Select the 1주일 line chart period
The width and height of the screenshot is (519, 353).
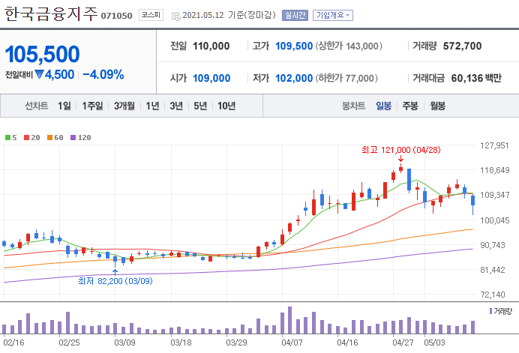click(92, 106)
